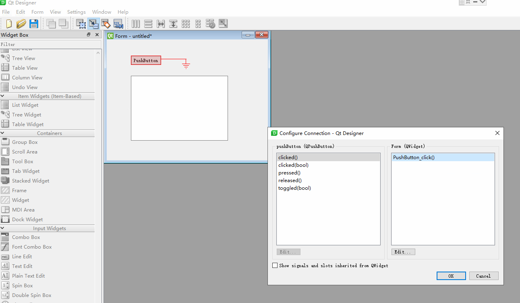The height and width of the screenshot is (303, 520).
Task: Pick Font Combo Box in Widget Box
Action: point(32,247)
